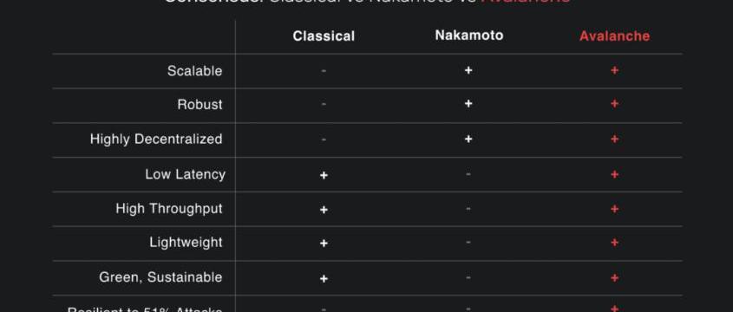
Task: Click Avalanche's red plus for Scalable
Action: click(615, 70)
